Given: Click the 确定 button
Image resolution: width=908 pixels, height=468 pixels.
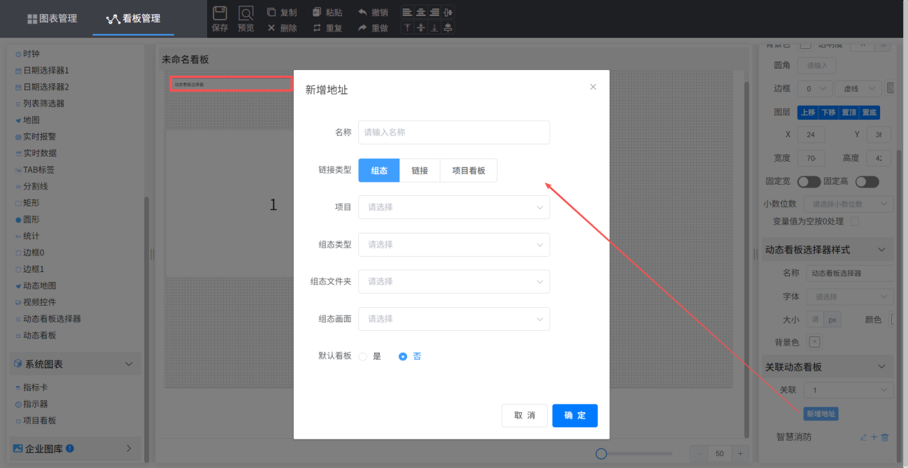Looking at the screenshot, I should click(x=574, y=416).
